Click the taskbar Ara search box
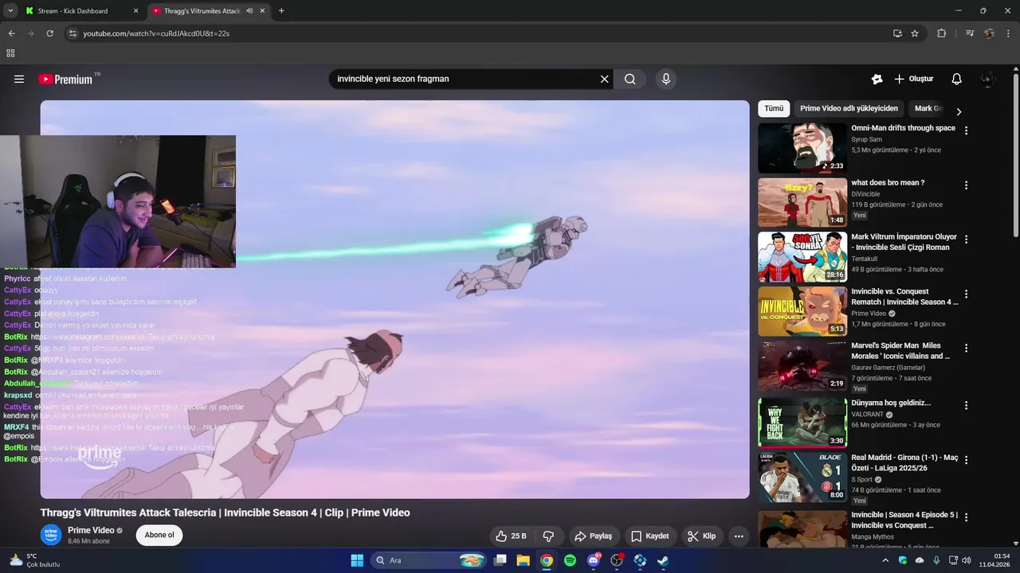 coord(429,560)
